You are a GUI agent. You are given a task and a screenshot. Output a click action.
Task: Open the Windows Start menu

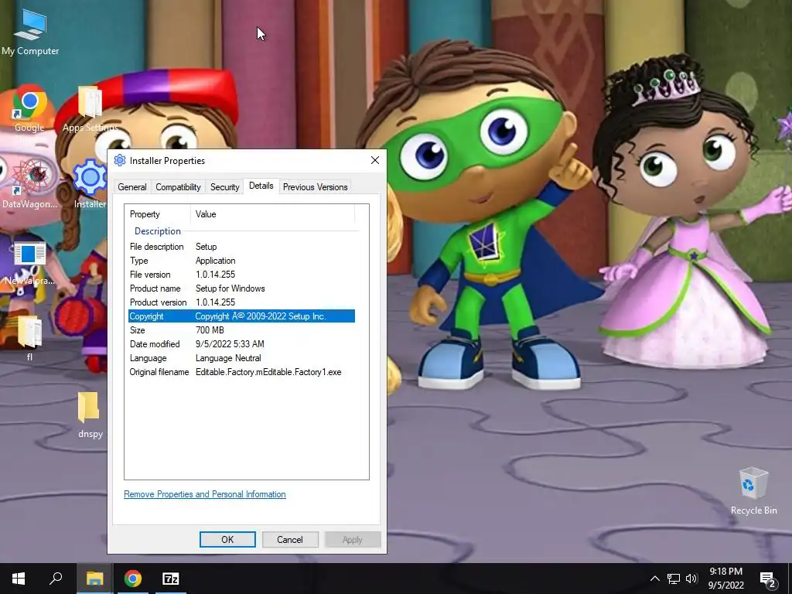pyautogui.click(x=19, y=579)
